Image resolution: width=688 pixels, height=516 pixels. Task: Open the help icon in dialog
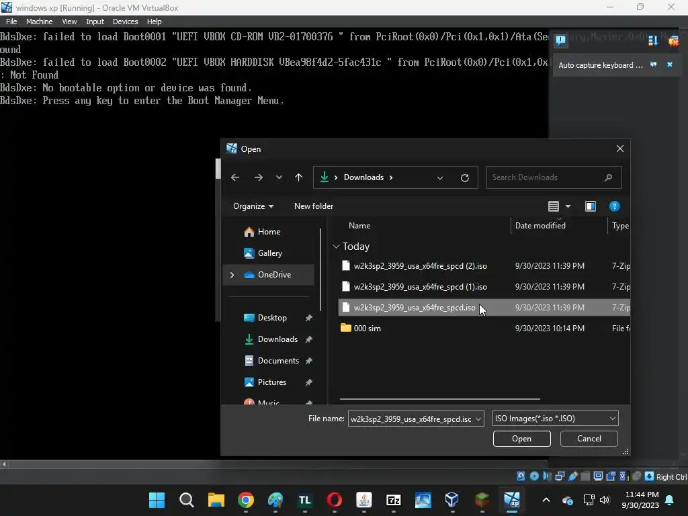(x=614, y=206)
